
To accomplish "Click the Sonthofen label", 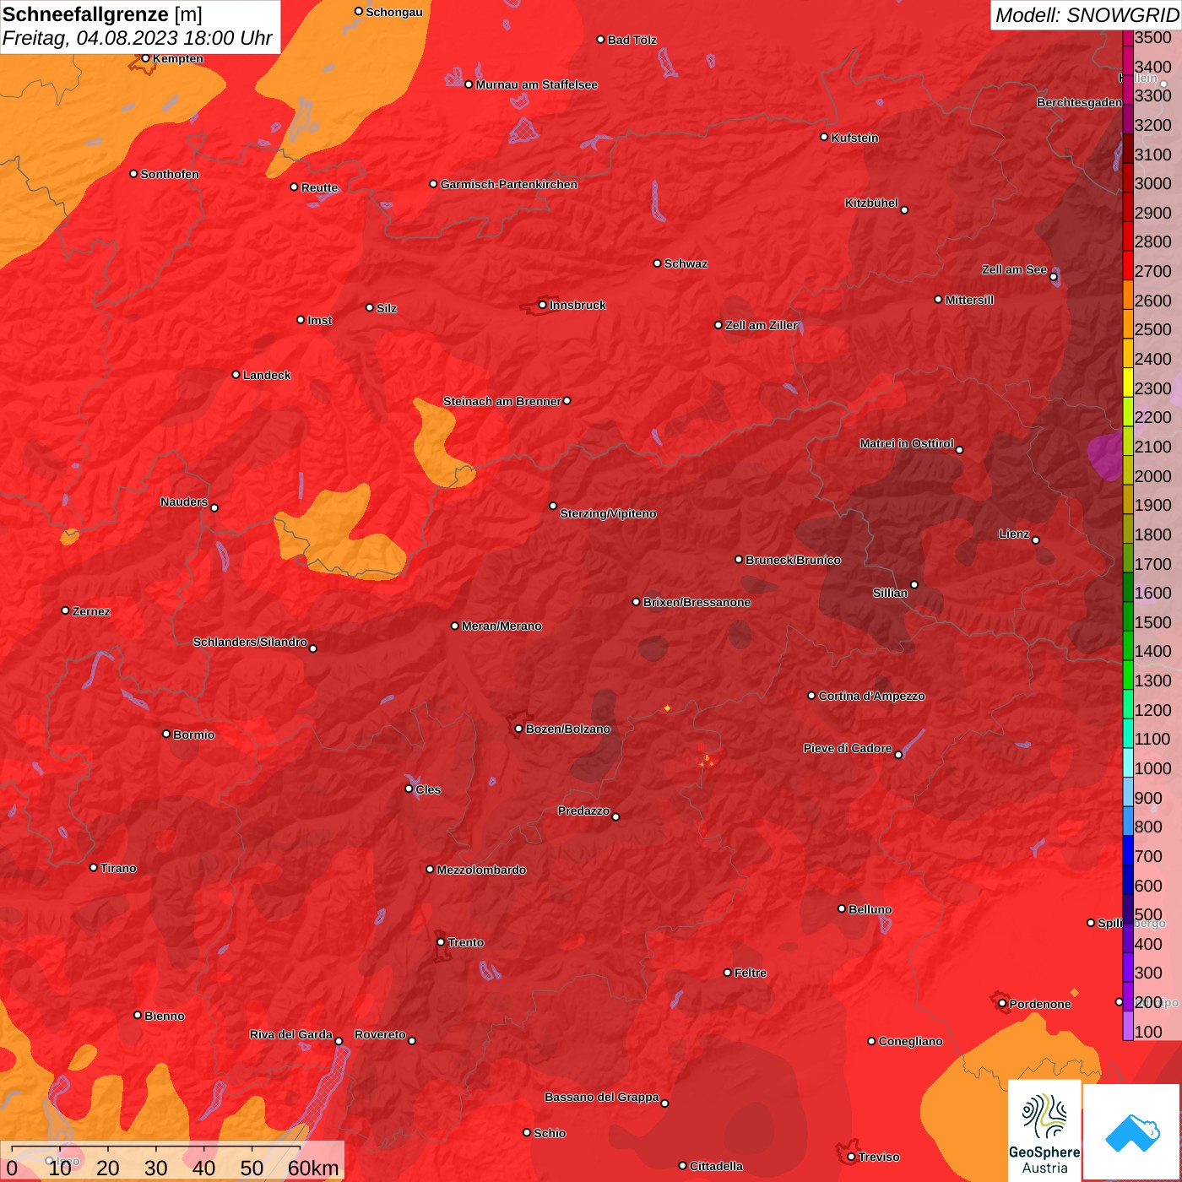I will point(170,174).
